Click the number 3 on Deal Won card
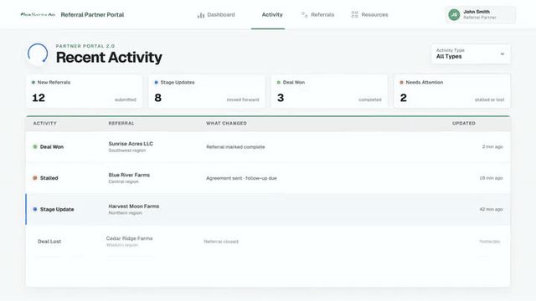Screen dimensions: 536x301 281,98
